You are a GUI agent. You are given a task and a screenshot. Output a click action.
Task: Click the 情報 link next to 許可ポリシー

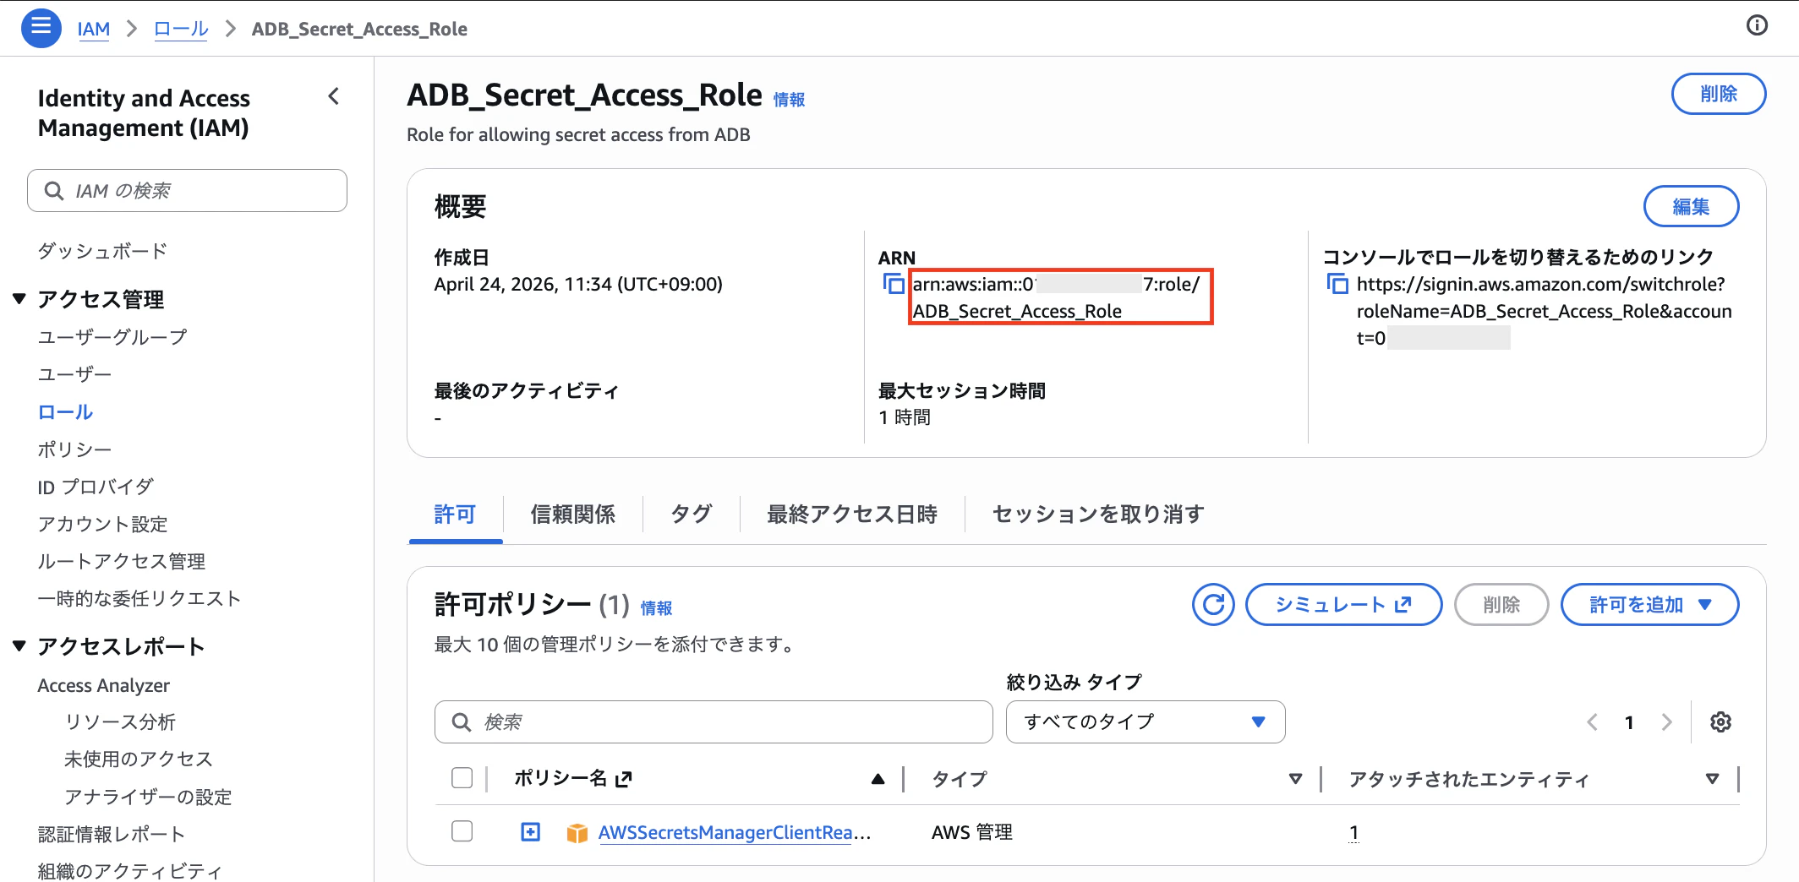656,608
